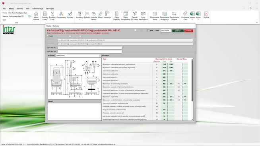Switch to the Developer tab
The image size is (260, 146).
[x=50, y=9]
